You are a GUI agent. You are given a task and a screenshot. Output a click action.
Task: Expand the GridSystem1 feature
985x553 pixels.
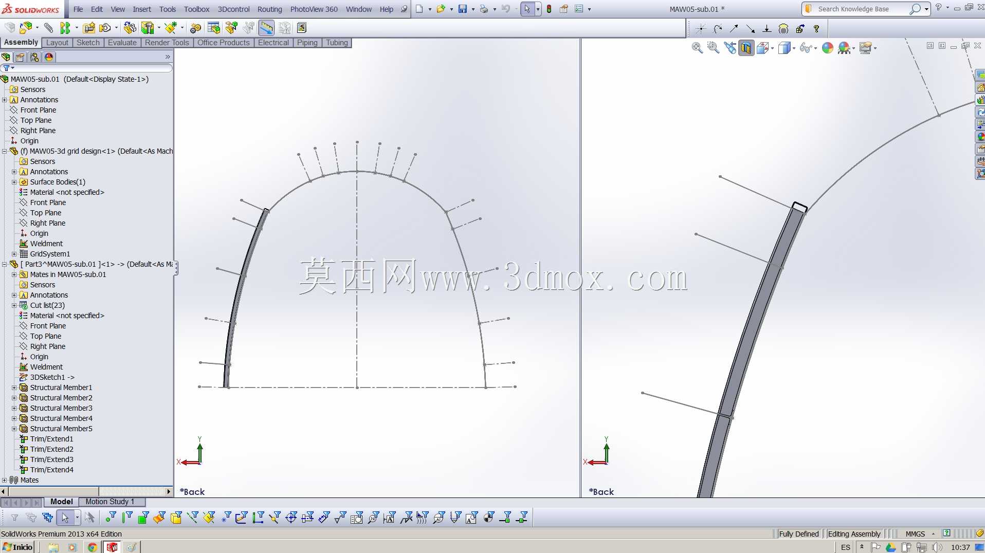tap(14, 254)
